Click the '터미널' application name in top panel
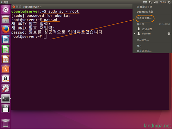Screen dimensions: 172x129 pos(5,2)
